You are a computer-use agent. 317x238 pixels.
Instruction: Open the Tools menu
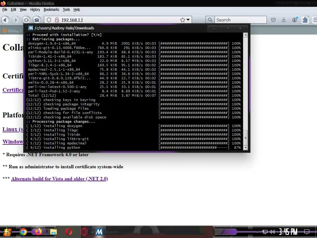pos(66,10)
